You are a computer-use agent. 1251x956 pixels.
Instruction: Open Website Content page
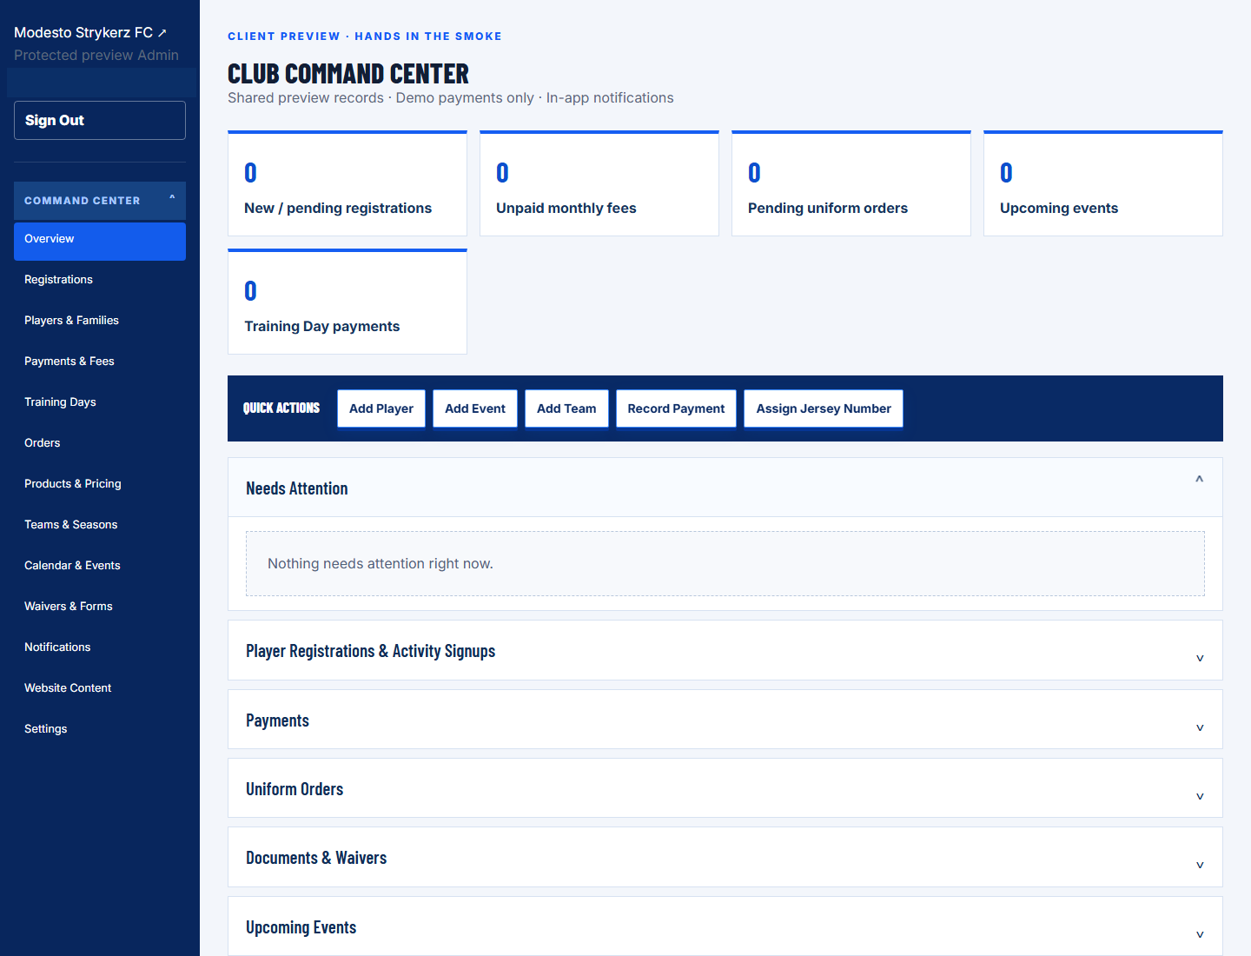(100, 688)
